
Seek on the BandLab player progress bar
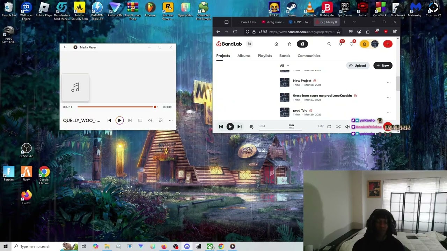coord(280,130)
